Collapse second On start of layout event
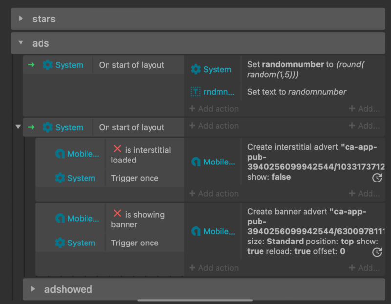 point(18,127)
